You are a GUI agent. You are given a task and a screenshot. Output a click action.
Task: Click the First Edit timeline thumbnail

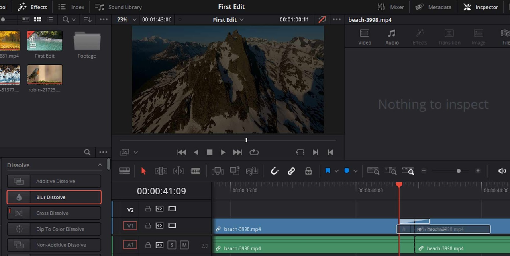click(45, 40)
